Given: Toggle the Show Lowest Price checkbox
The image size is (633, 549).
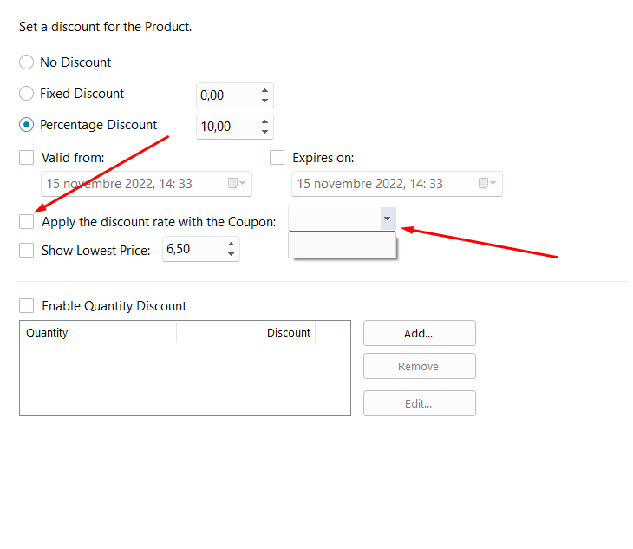Looking at the screenshot, I should click(27, 251).
